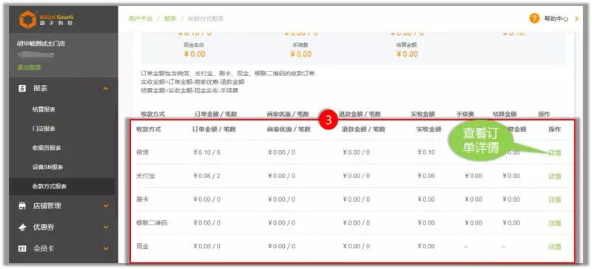Open the 结算报表 menu item

coord(44,109)
